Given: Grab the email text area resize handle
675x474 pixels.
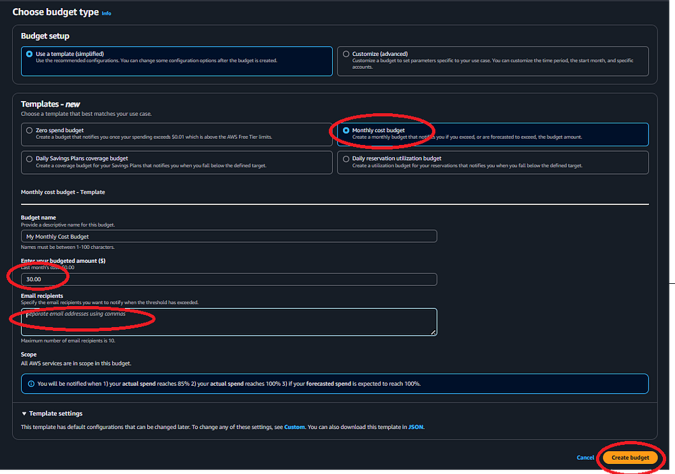Looking at the screenshot, I should tap(433, 332).
